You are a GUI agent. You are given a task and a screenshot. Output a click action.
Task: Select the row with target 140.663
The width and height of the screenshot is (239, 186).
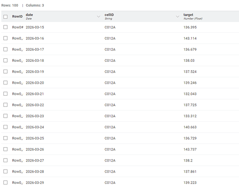click(x=5, y=127)
